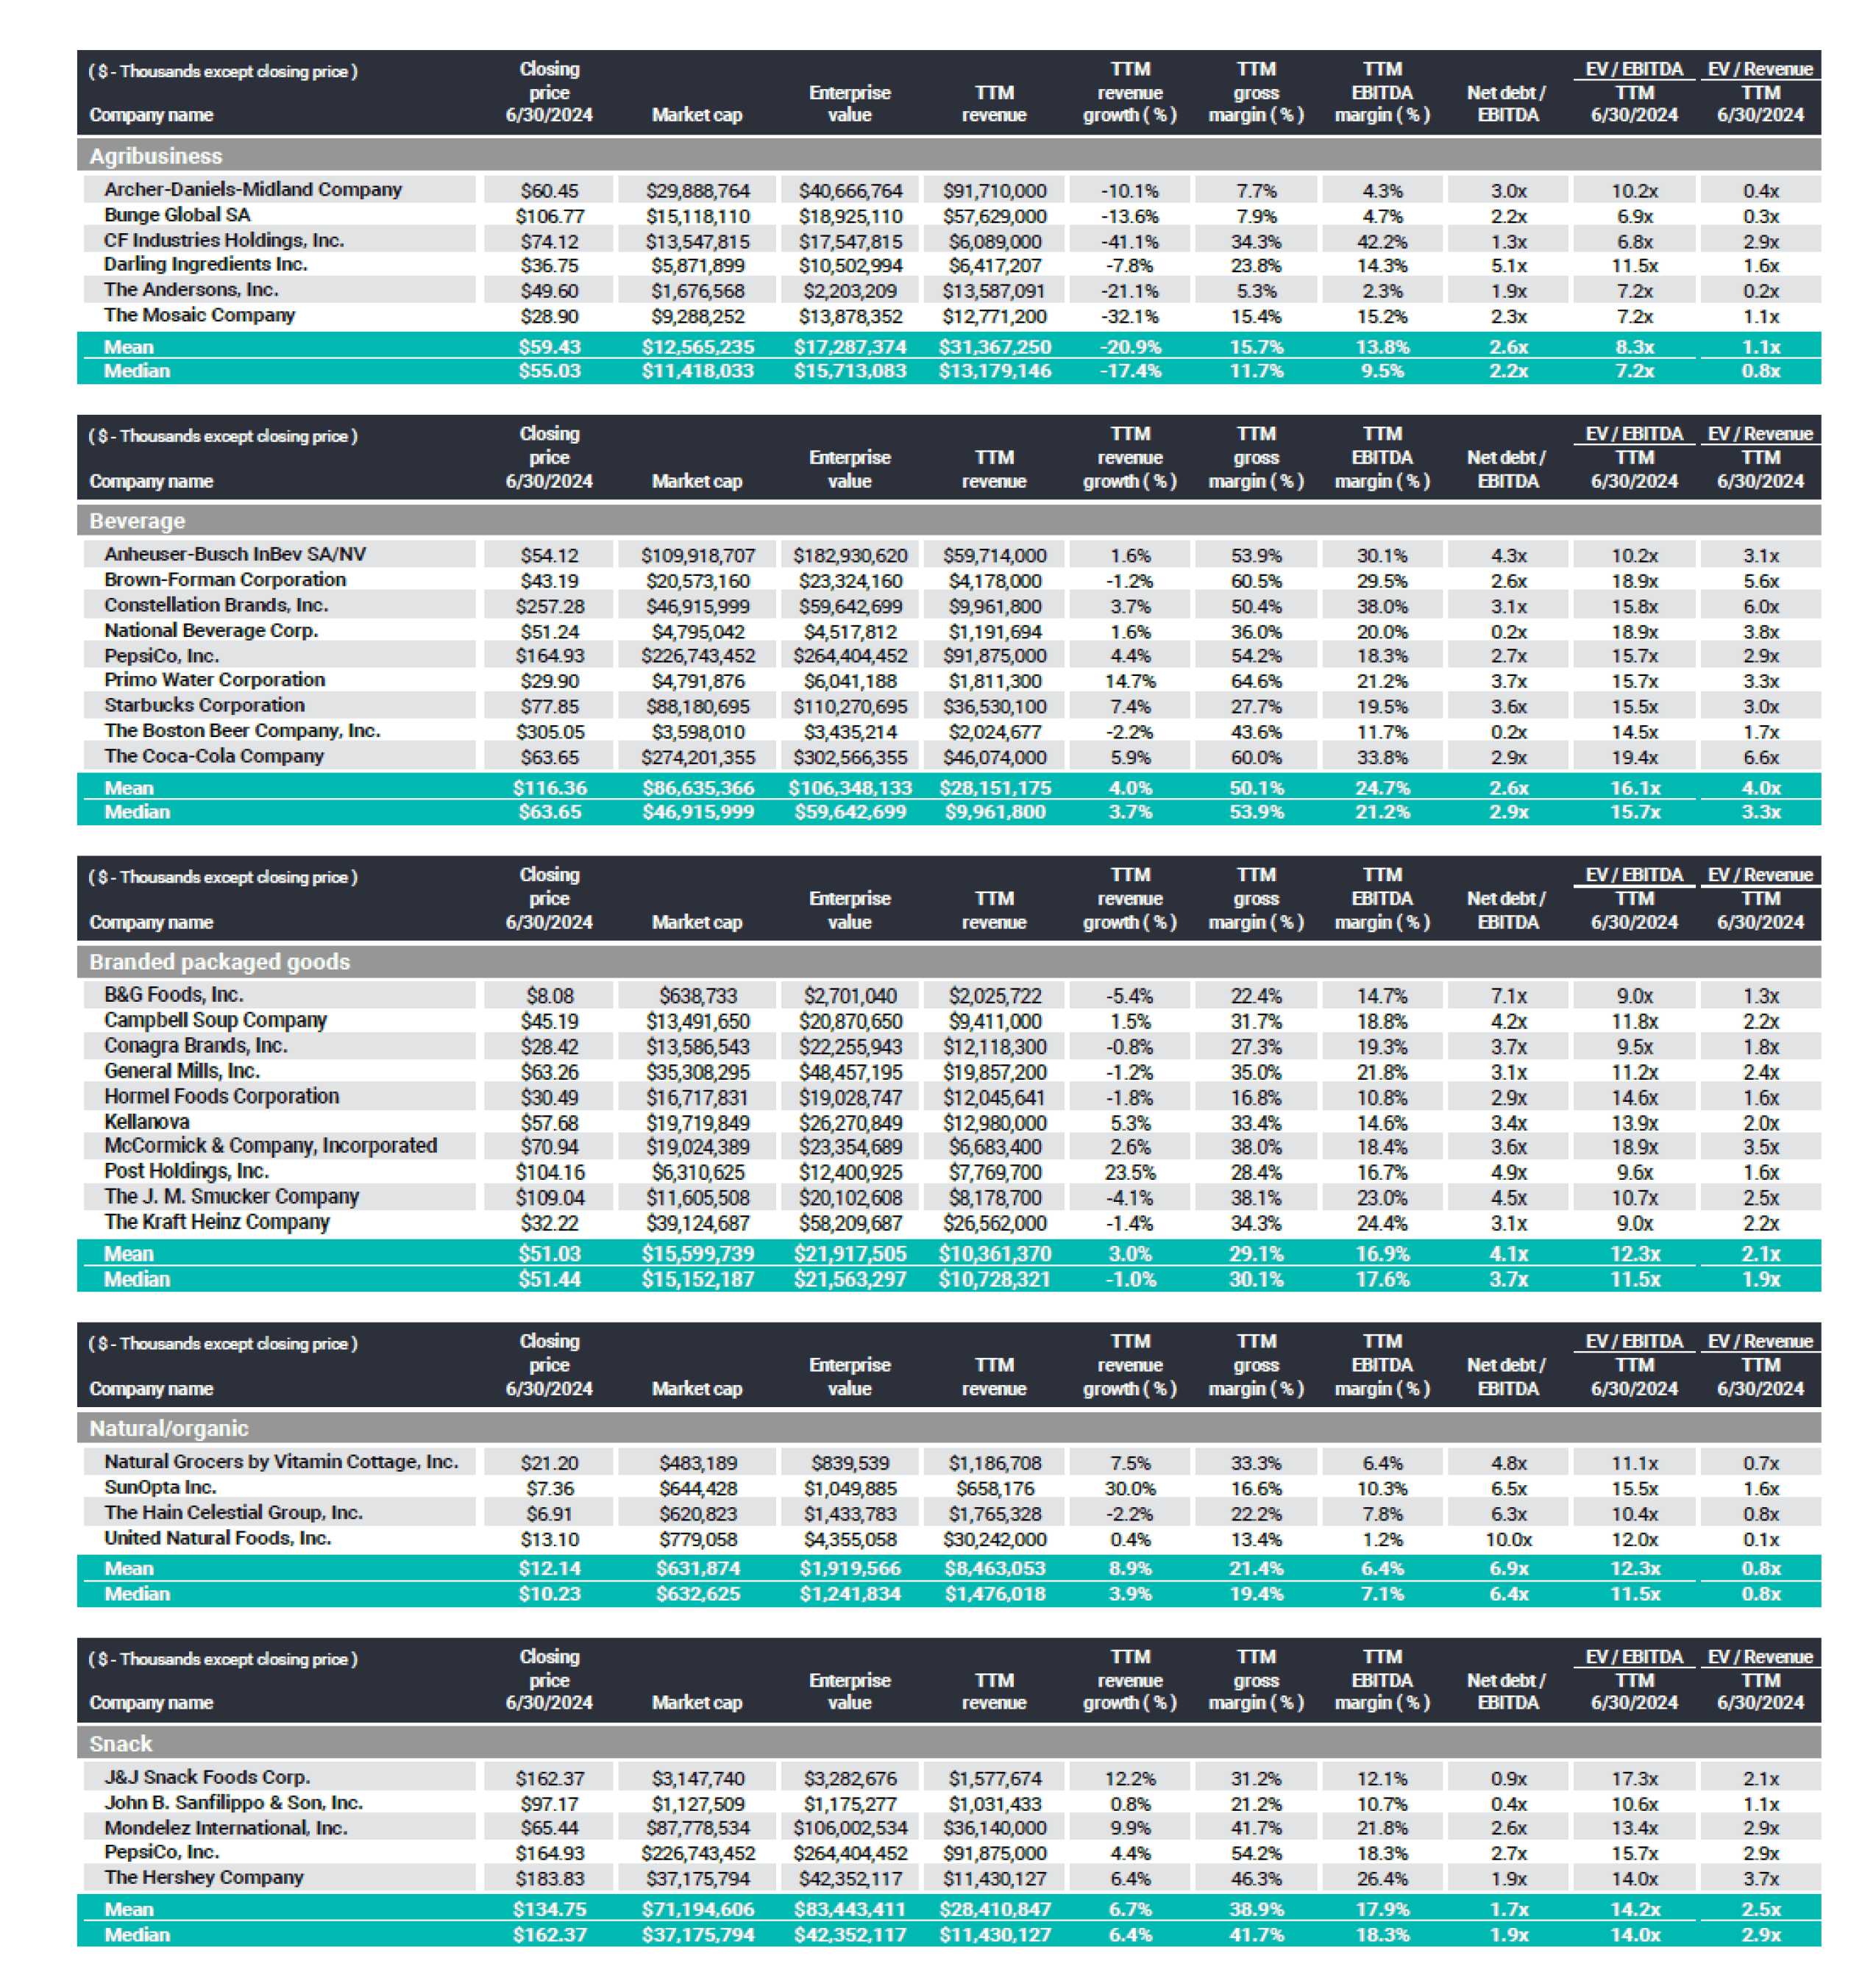This screenshot has height=1986, width=1876.
Task: Click The Mosaic Company name
Action: tap(199, 315)
